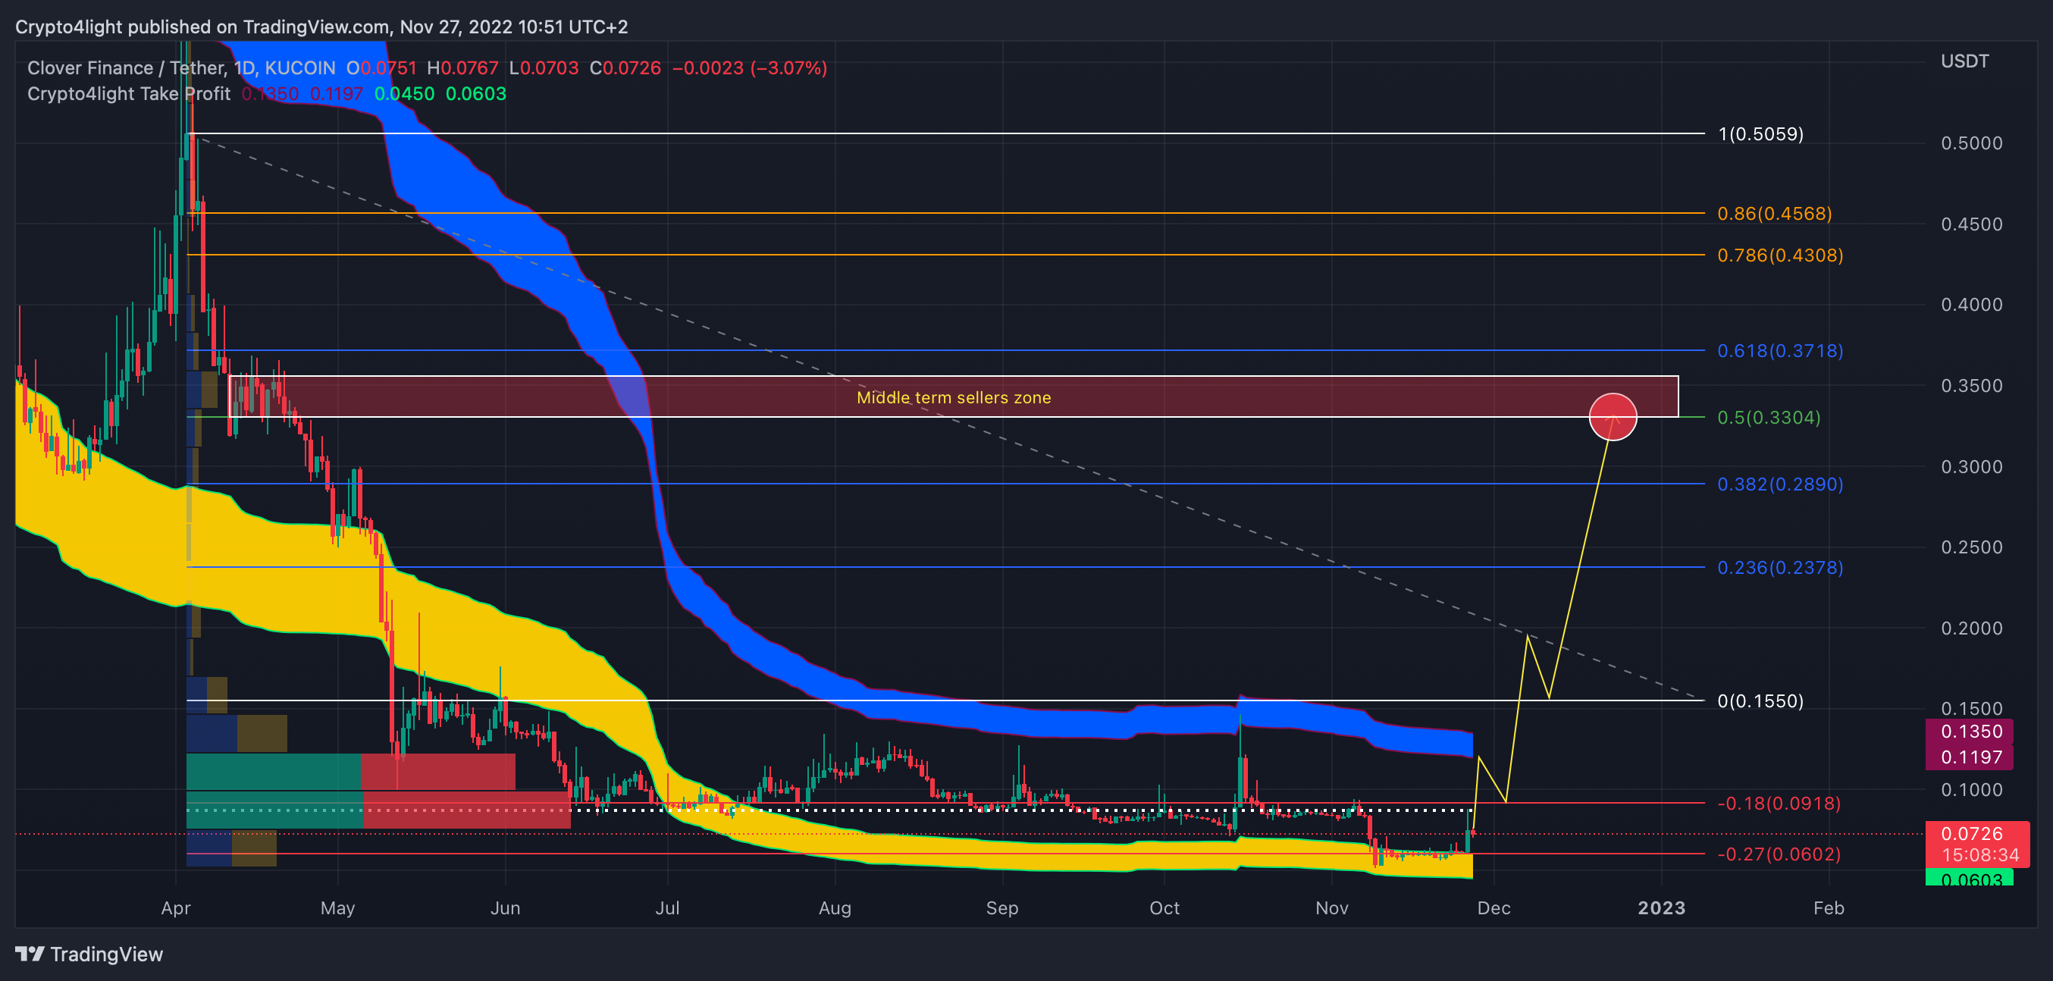Select the Fibonacci label -0.27(0.0602)

(1778, 854)
